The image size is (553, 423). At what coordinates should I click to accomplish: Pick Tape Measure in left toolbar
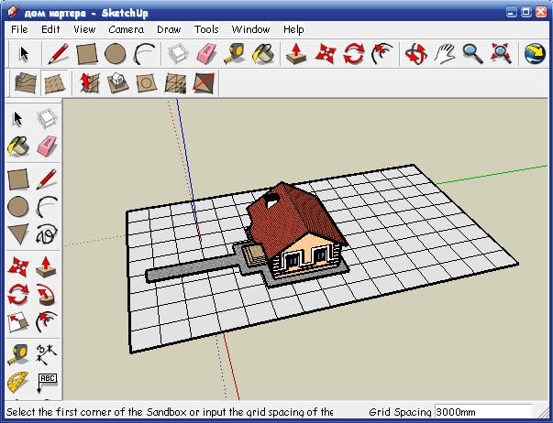click(x=18, y=354)
